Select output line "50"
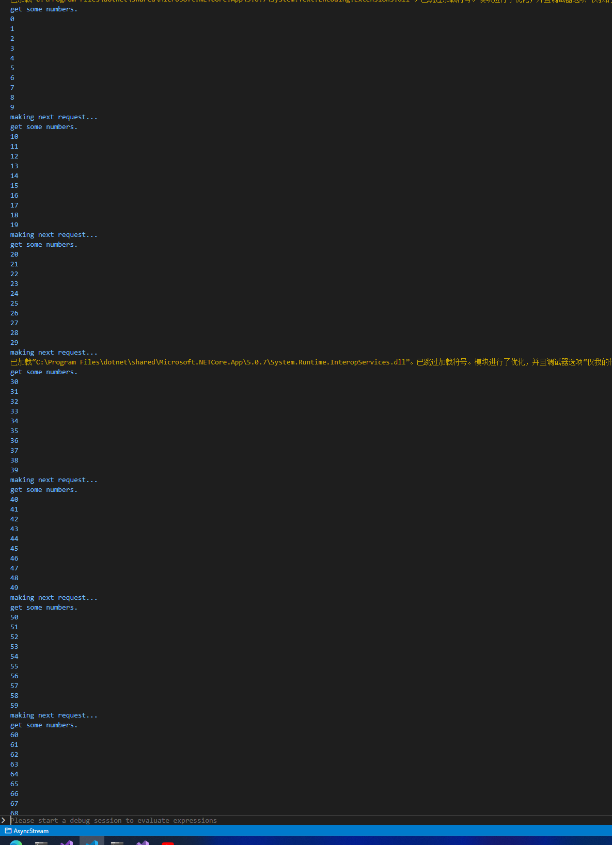This screenshot has height=845, width=612. pyautogui.click(x=14, y=617)
